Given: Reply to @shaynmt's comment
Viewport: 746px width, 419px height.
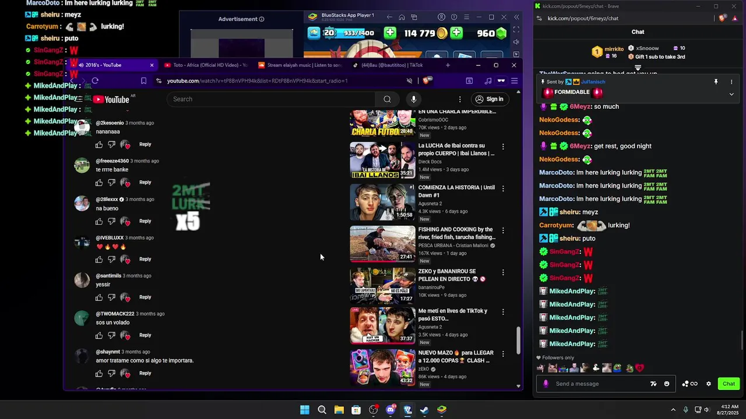Looking at the screenshot, I should click(x=145, y=373).
